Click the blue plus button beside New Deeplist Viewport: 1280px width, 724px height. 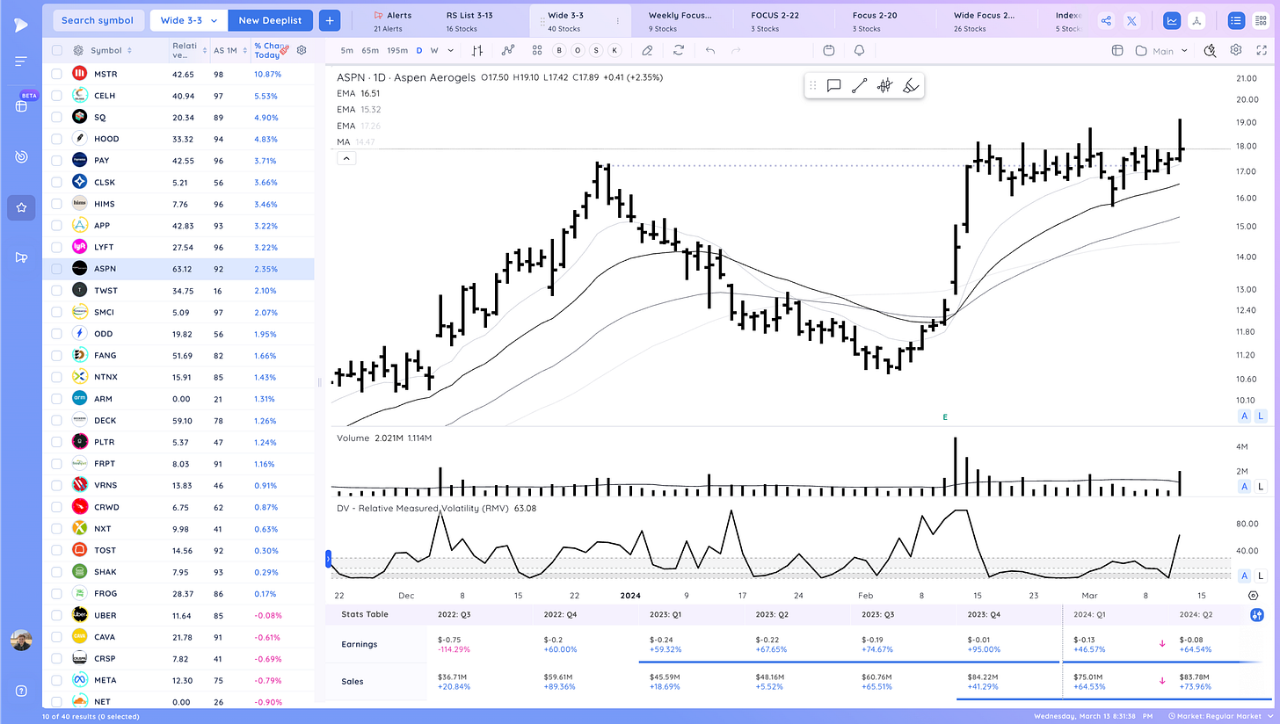[x=330, y=20]
